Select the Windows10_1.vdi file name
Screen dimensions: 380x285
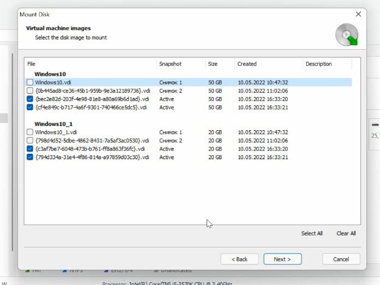coord(56,132)
